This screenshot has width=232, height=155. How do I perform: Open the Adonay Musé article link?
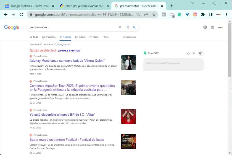pos(67,60)
